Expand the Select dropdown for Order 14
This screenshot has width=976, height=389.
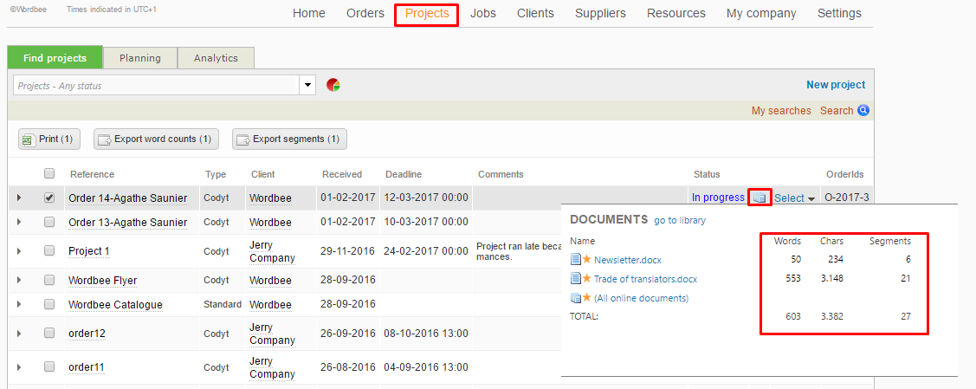click(x=795, y=198)
